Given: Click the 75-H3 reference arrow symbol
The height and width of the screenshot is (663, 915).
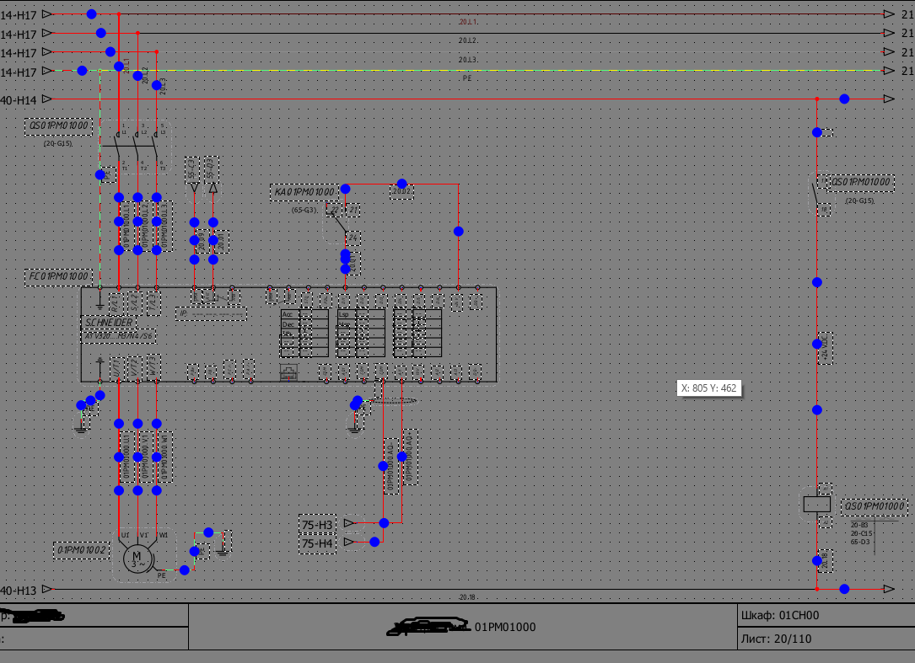Looking at the screenshot, I should pyautogui.click(x=348, y=523).
